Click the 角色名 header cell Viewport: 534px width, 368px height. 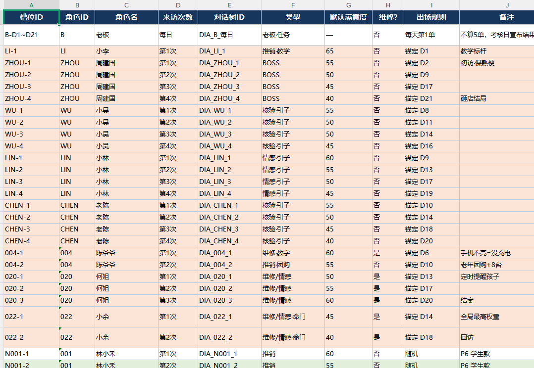coord(126,17)
